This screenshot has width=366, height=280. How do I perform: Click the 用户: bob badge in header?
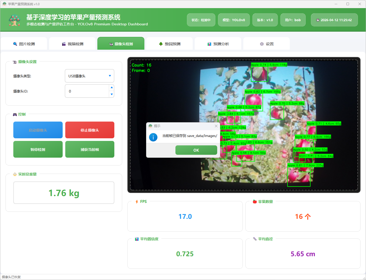pyautogui.click(x=293, y=20)
